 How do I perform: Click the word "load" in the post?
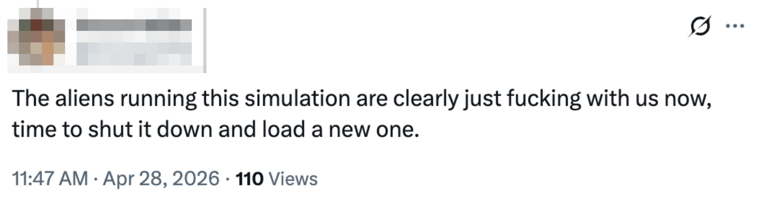[283, 129]
